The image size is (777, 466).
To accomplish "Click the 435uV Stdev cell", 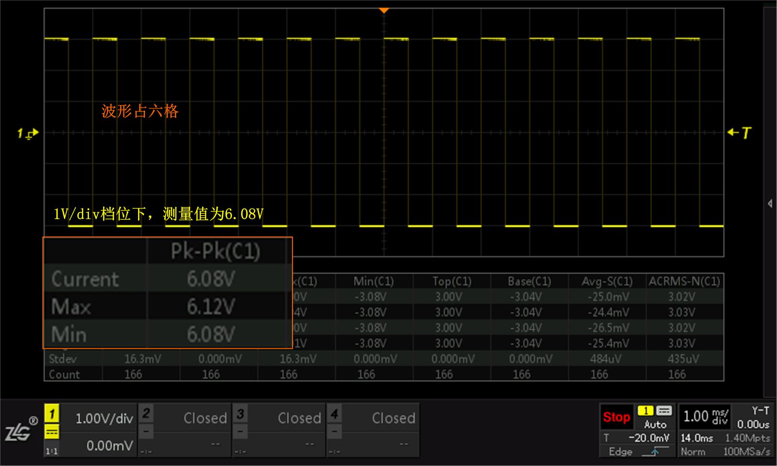I will 683,359.
